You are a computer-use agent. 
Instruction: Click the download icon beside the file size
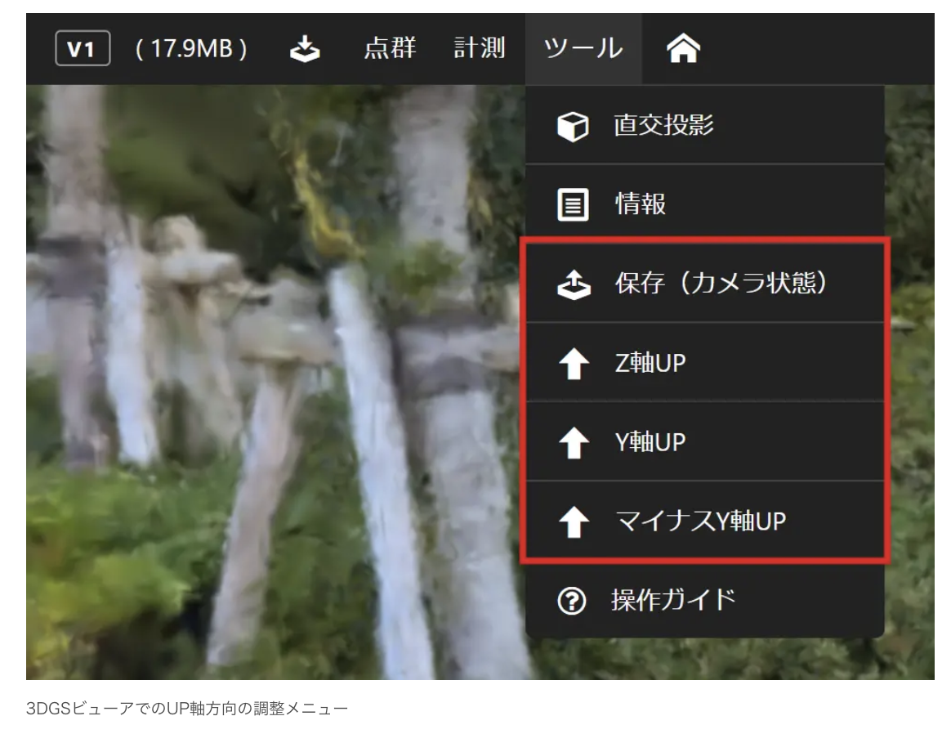click(x=306, y=50)
